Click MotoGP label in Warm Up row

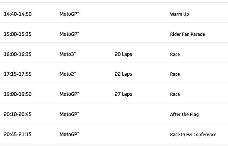click(x=69, y=14)
